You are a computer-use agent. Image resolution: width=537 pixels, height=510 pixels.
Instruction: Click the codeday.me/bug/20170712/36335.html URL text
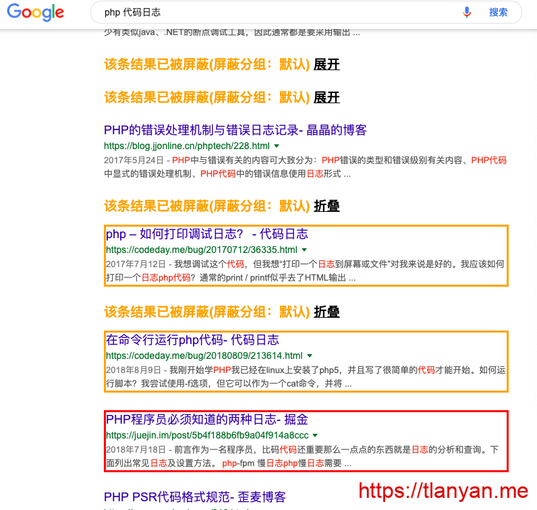tap(201, 250)
